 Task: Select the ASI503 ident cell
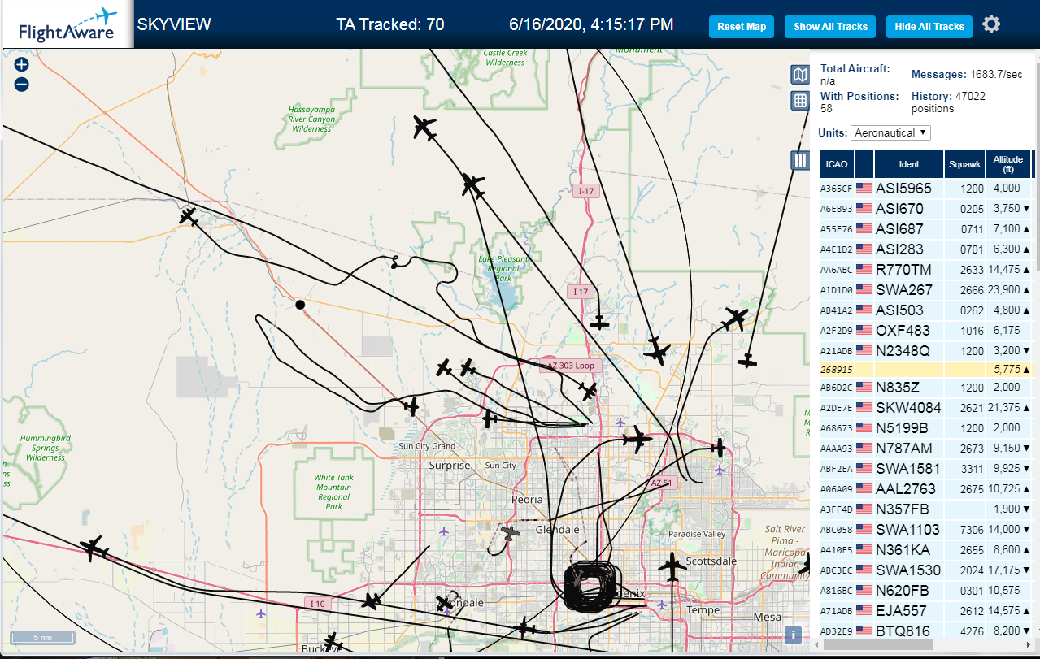(x=909, y=310)
